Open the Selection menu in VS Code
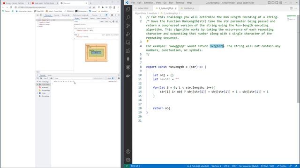Viewport: 300px width, 168px height. [149, 3]
